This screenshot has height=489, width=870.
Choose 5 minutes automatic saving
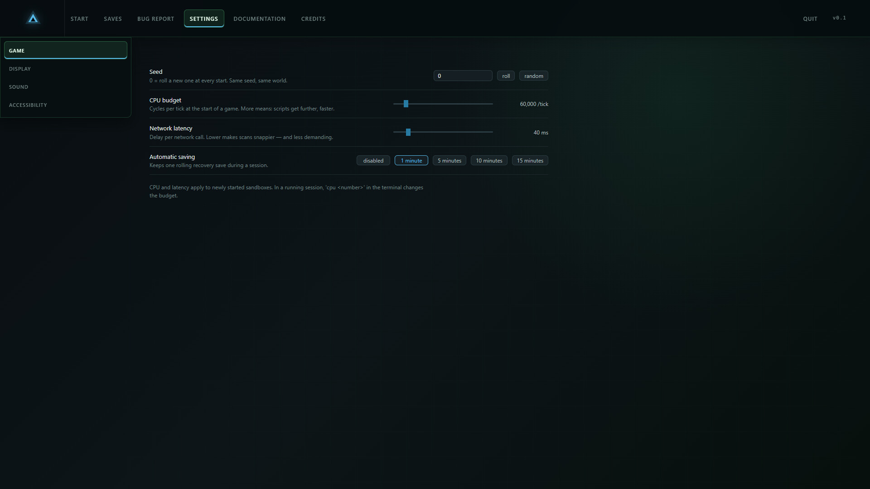449,160
